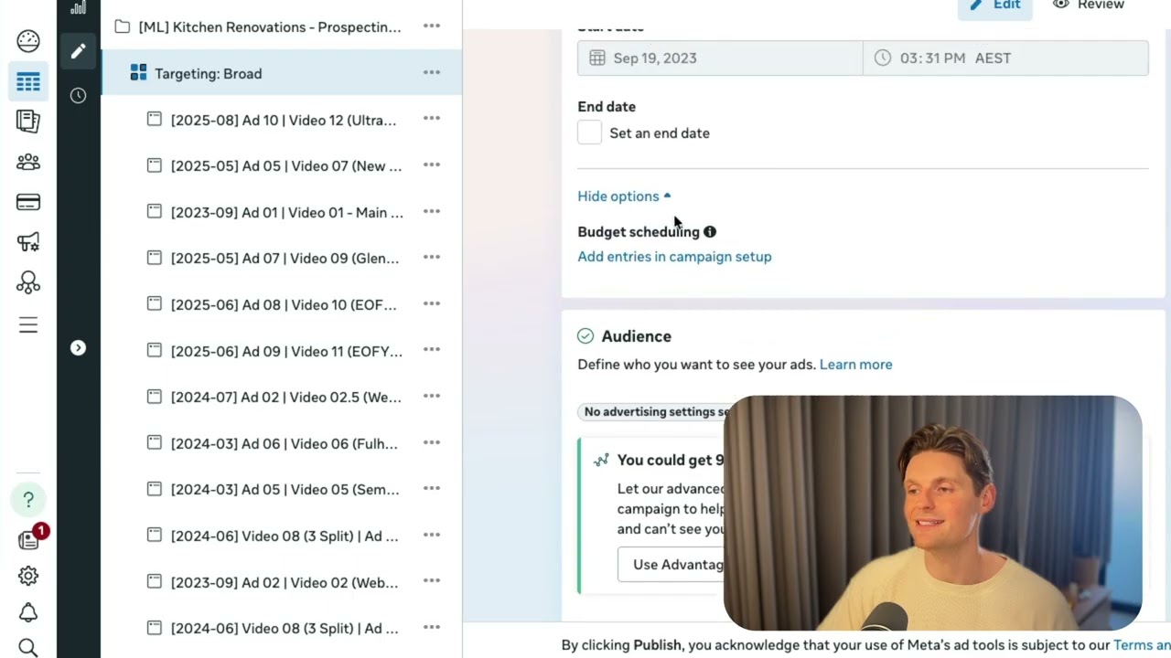Open the Terms link in footer
1171x658 pixels.
(1142, 645)
